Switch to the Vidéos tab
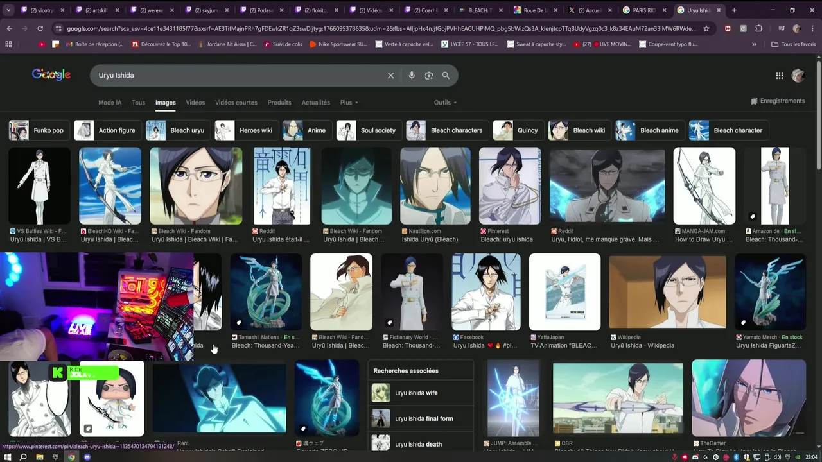Screen dimensions: 822x462 click(195, 103)
